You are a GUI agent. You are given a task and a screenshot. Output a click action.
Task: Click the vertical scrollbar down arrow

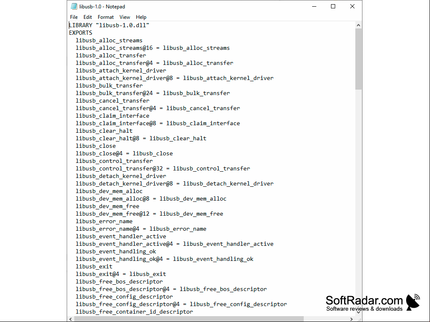coord(358,312)
